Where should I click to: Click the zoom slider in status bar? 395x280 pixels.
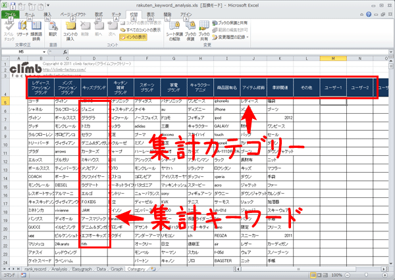pos(366,275)
